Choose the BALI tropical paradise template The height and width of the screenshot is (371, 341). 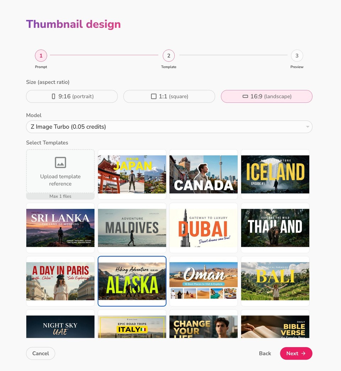tap(275, 281)
